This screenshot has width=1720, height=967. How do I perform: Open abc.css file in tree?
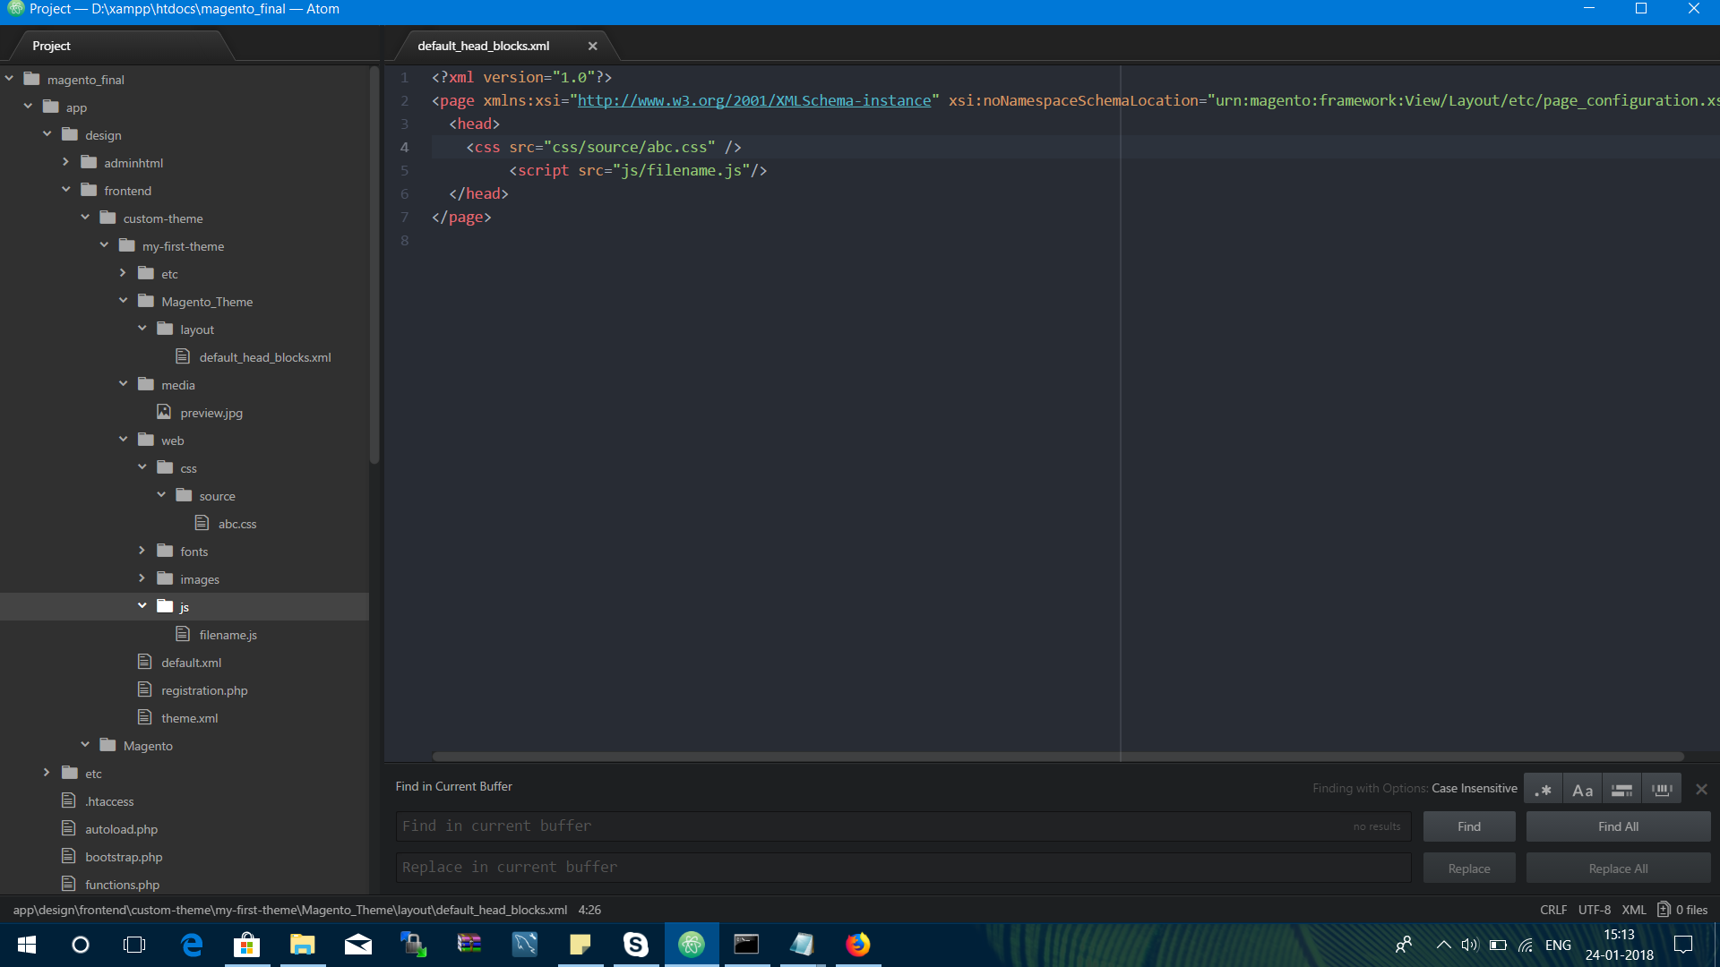point(236,524)
